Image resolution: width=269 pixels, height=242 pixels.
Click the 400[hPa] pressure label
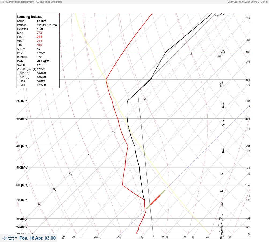pyautogui.click(x=22, y=146)
